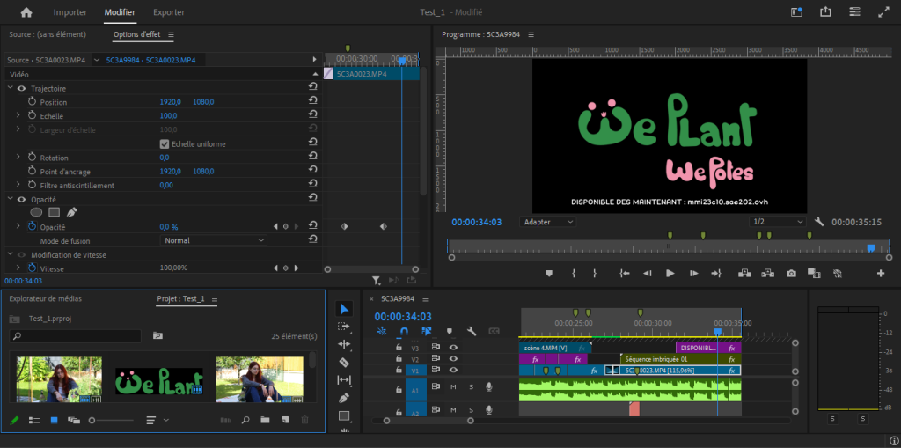Expand the Rotation property

[x=18, y=157]
